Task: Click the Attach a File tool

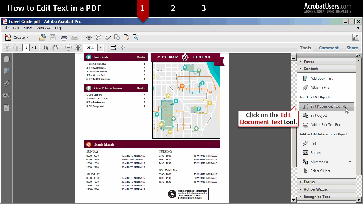Action: click(x=320, y=88)
